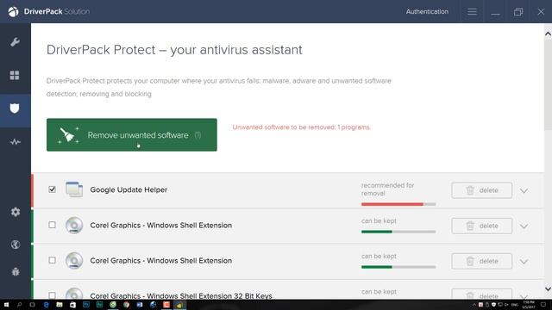Image resolution: width=552 pixels, height=310 pixels.
Task: Click the 'DriverPack Protect – your antivirus assistant' heading
Action: pos(174,50)
